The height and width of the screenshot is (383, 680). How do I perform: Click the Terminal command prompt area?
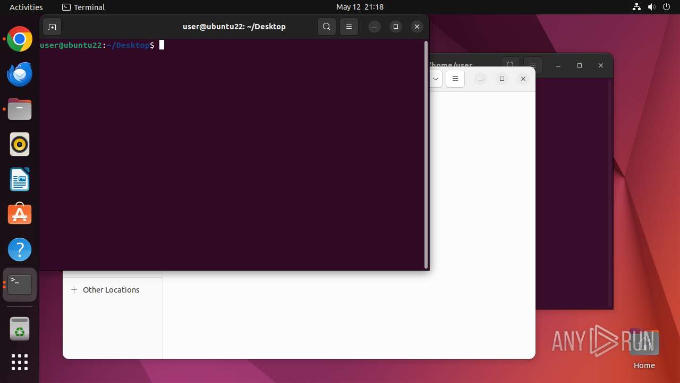[x=232, y=154]
